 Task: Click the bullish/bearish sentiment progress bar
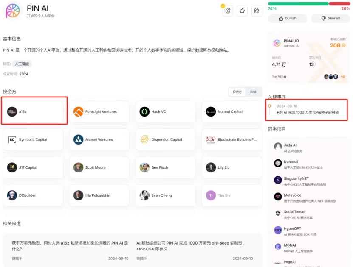[309, 3]
